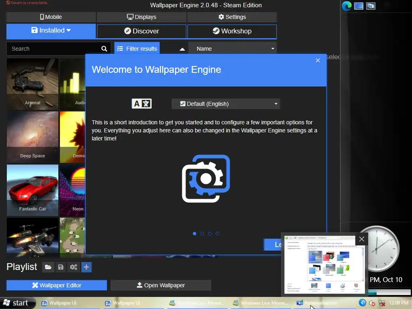Open the Displays tab
This screenshot has height=309, width=412.
point(142,17)
